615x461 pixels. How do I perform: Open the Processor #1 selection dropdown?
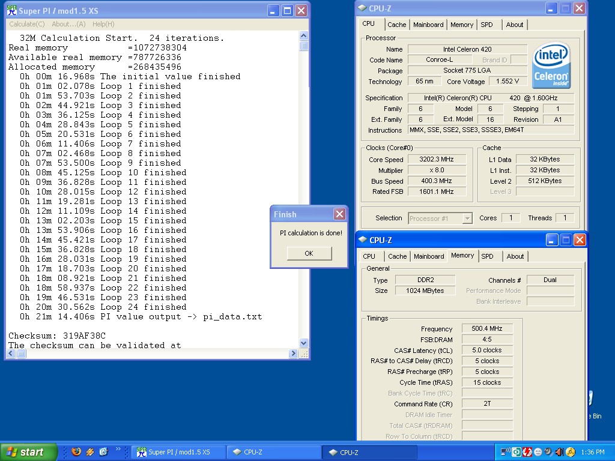coord(467,218)
